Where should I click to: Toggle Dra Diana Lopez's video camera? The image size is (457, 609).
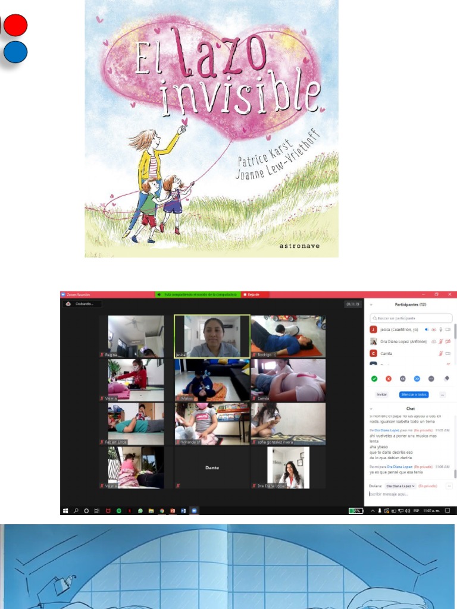(447, 341)
